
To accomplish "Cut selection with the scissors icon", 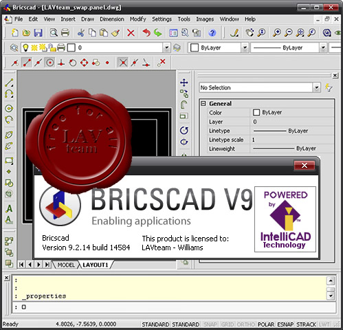I will point(80,33).
